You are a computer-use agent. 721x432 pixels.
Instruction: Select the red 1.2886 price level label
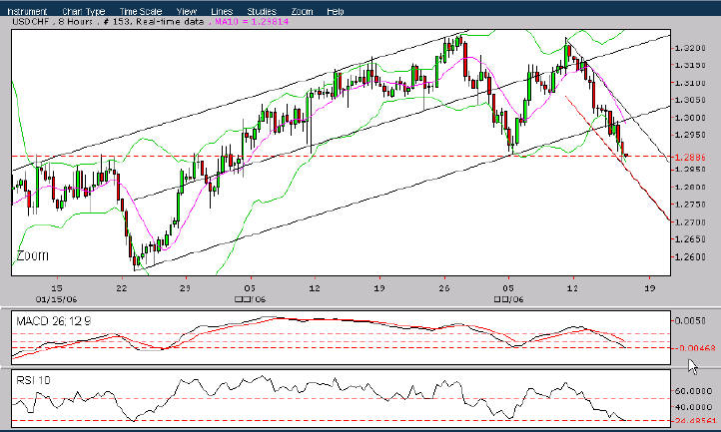(x=690, y=158)
